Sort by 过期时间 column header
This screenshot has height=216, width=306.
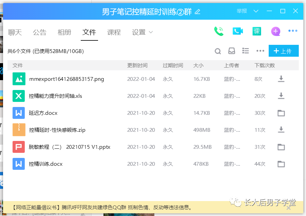click(x=173, y=66)
